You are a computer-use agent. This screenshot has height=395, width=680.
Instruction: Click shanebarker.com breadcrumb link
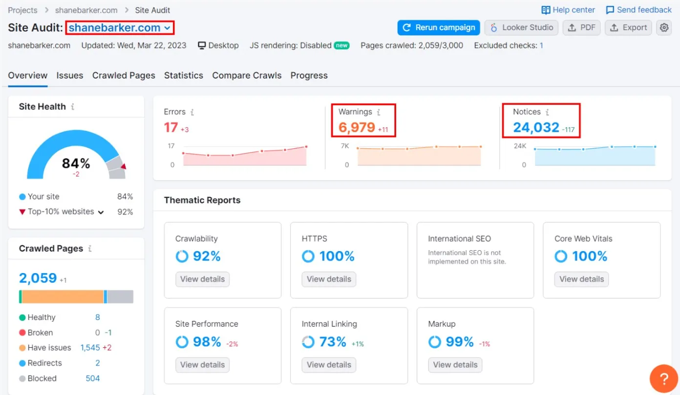pos(86,10)
